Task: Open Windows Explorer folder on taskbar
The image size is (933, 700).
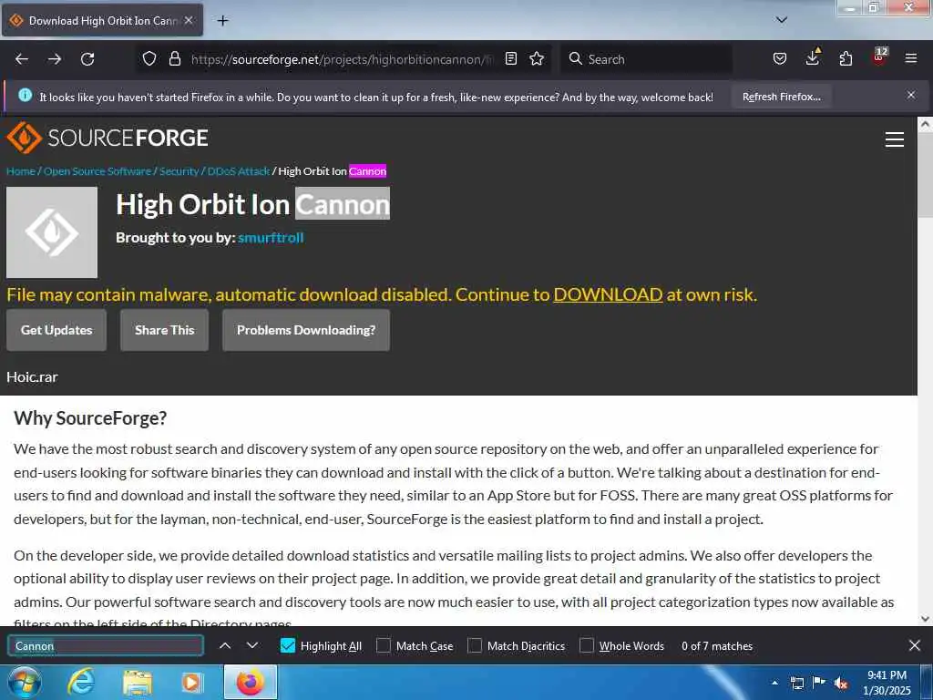Action: (138, 683)
